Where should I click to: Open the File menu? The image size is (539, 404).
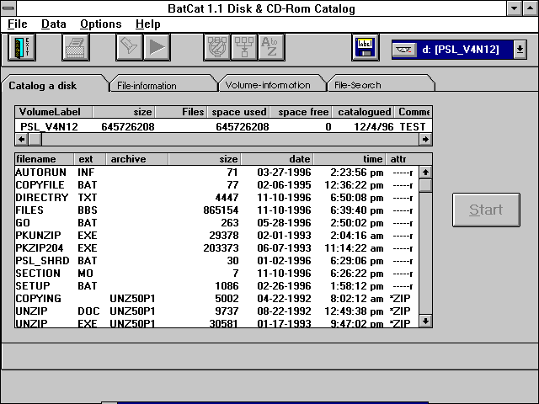[x=18, y=24]
